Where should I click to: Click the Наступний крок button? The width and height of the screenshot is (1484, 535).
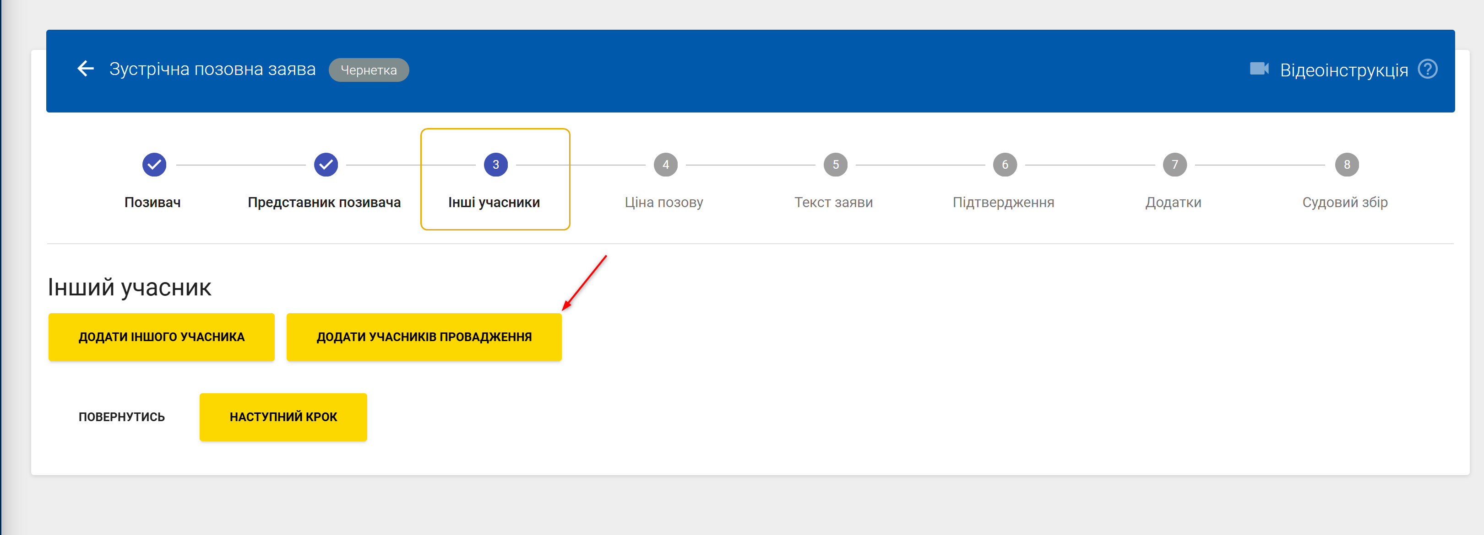pos(283,417)
